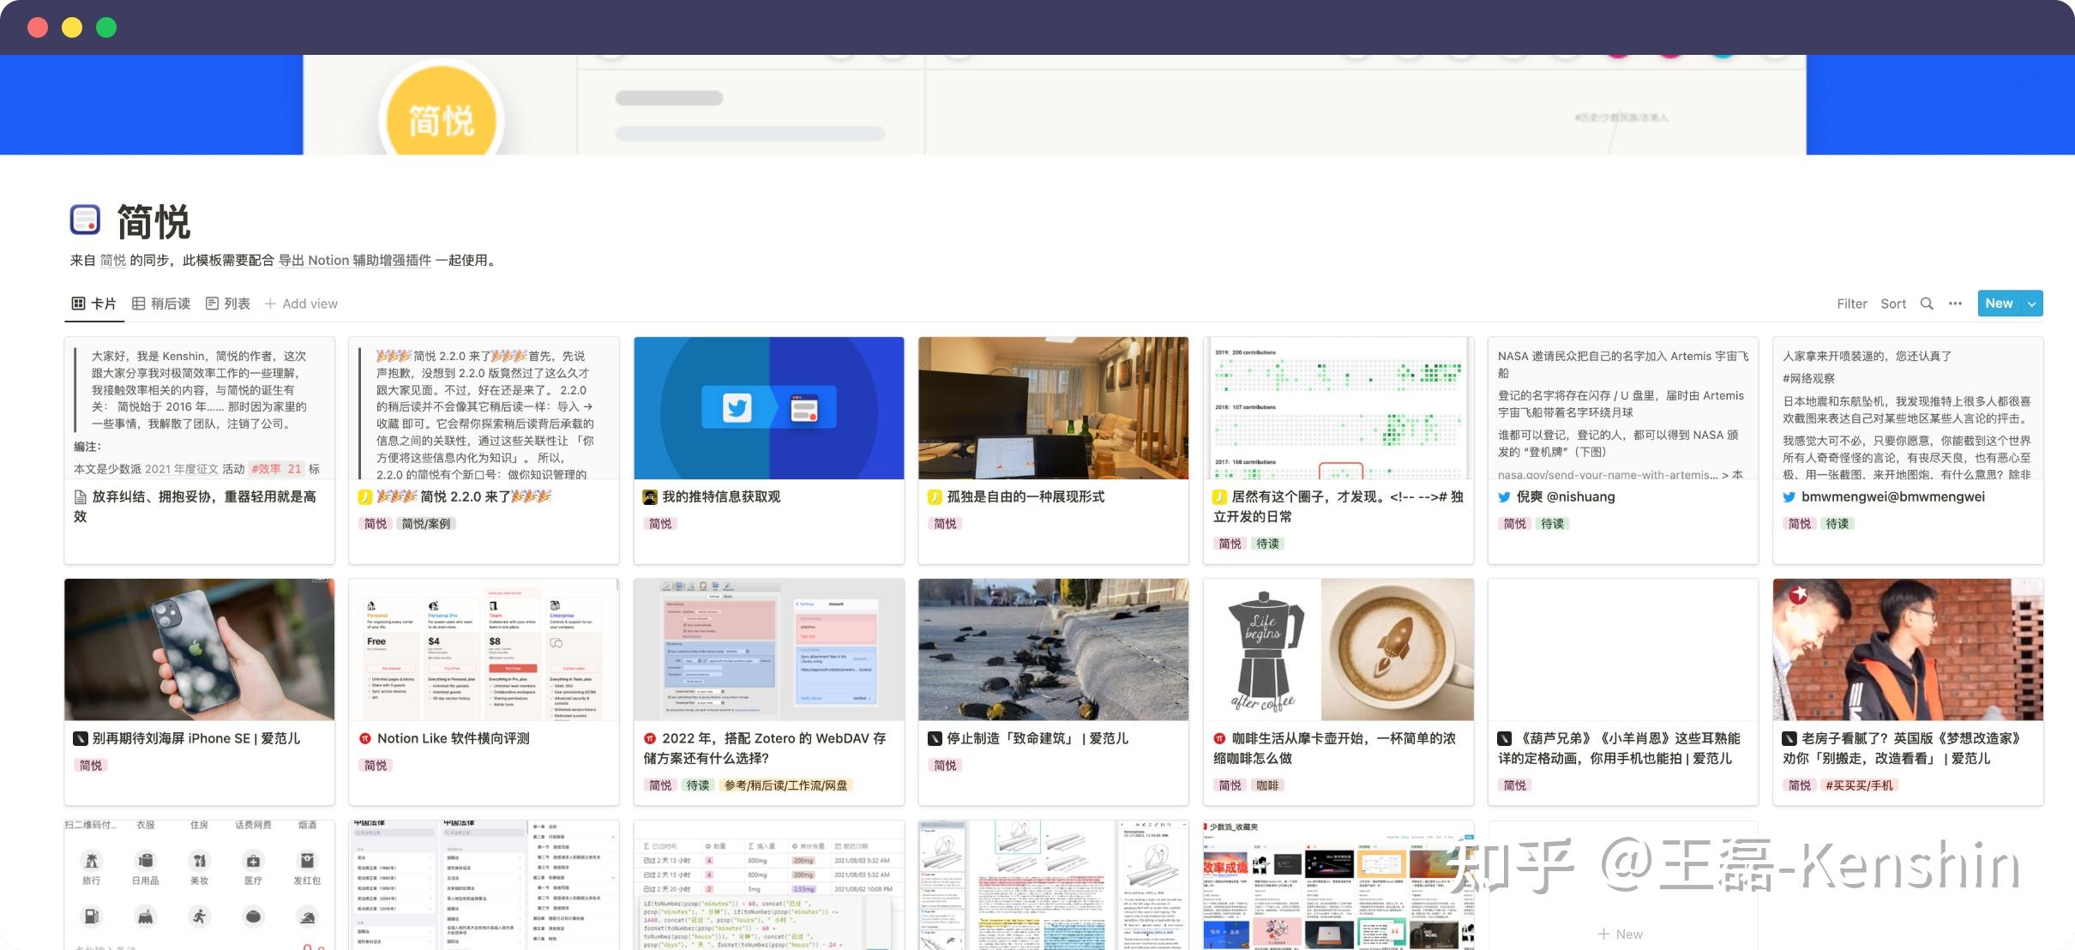
Task: Click the green macOS fullscreen window button
Action: [106, 27]
